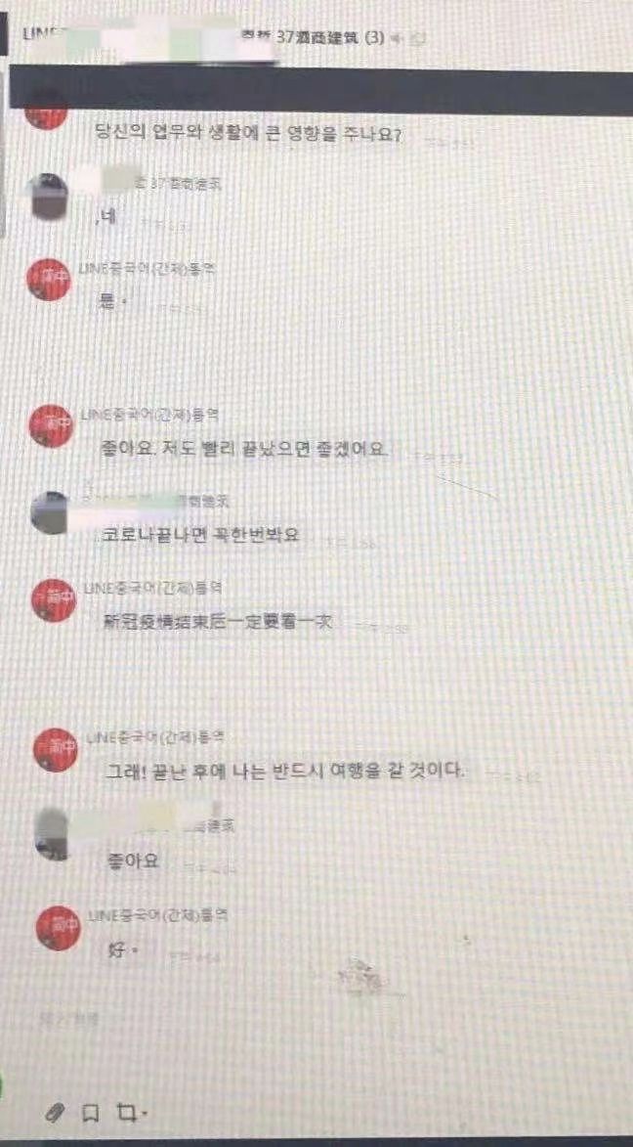Click the message "그래! 끝난 후에 나는 반드시 여행을 갈 것이다."
633x1147 pixels.
coord(283,771)
